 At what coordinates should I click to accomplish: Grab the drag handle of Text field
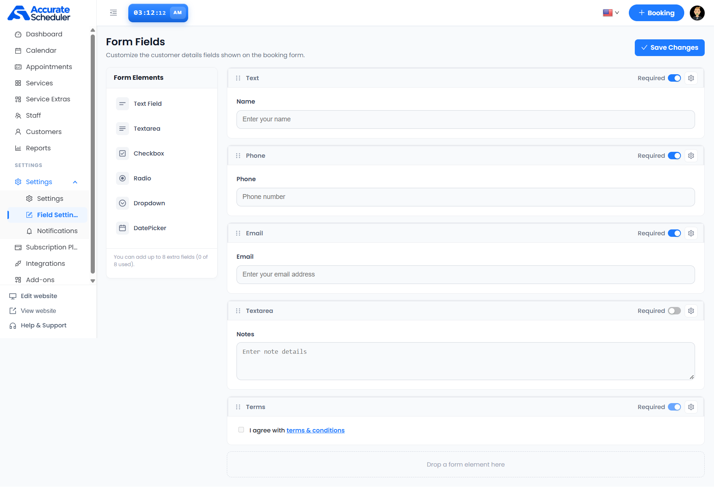tap(238, 78)
